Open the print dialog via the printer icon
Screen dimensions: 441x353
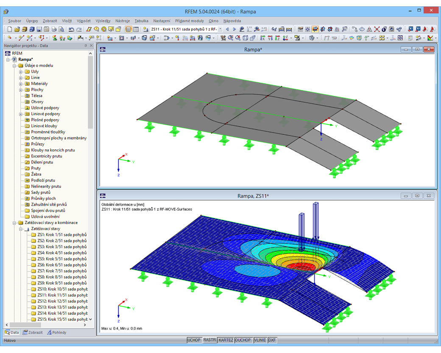pos(53,29)
